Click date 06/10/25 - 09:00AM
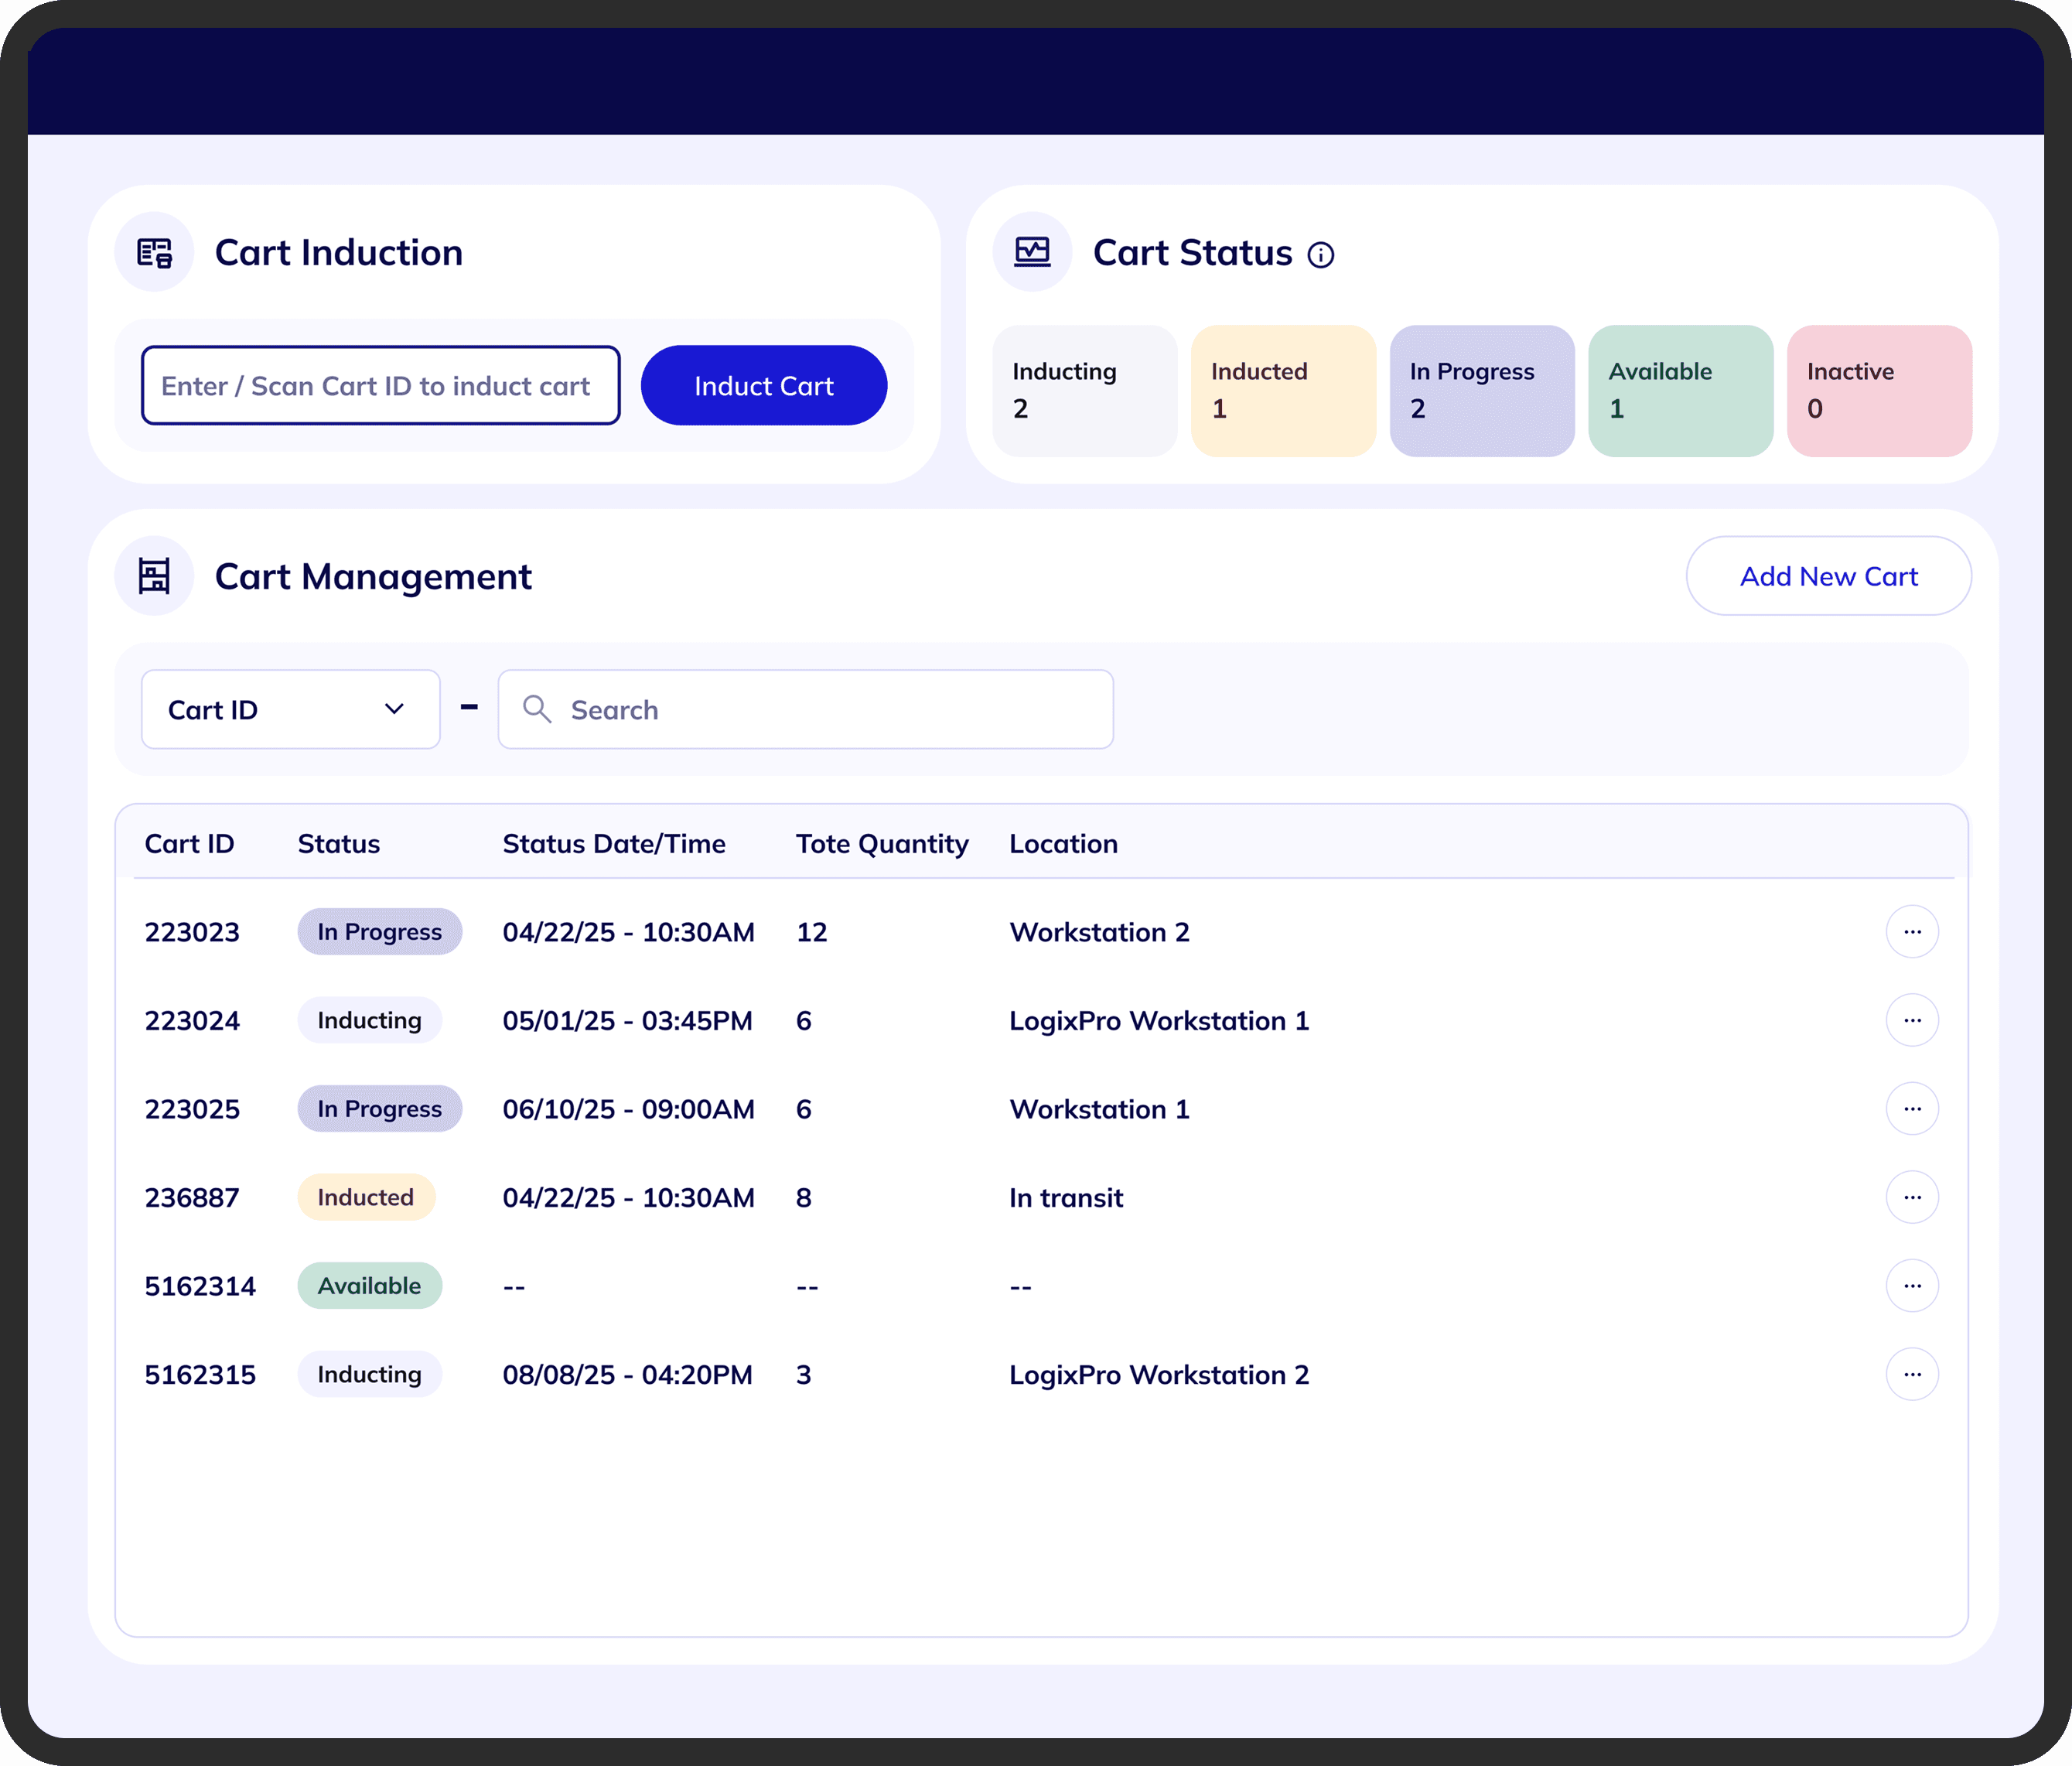2072x1766 pixels. pos(628,1109)
